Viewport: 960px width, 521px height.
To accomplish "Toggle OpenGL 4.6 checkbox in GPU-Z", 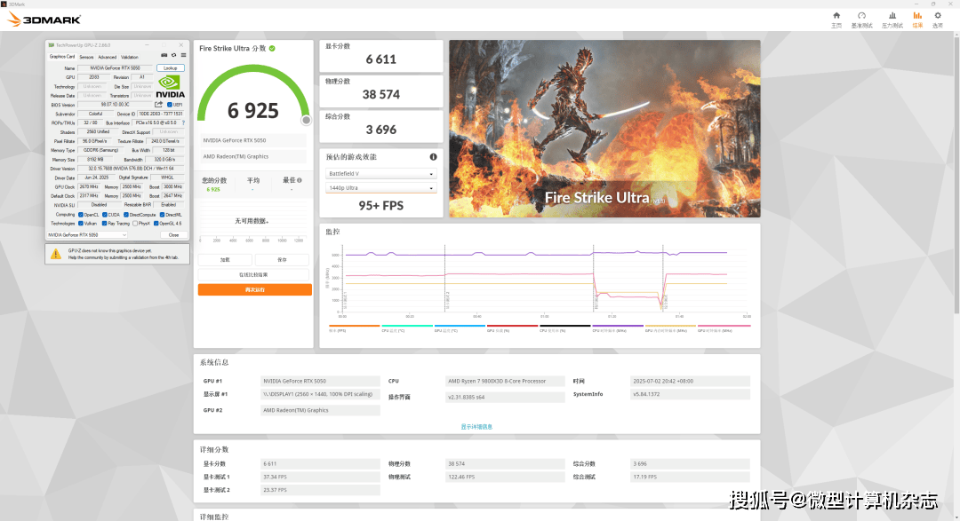I will tap(156, 223).
